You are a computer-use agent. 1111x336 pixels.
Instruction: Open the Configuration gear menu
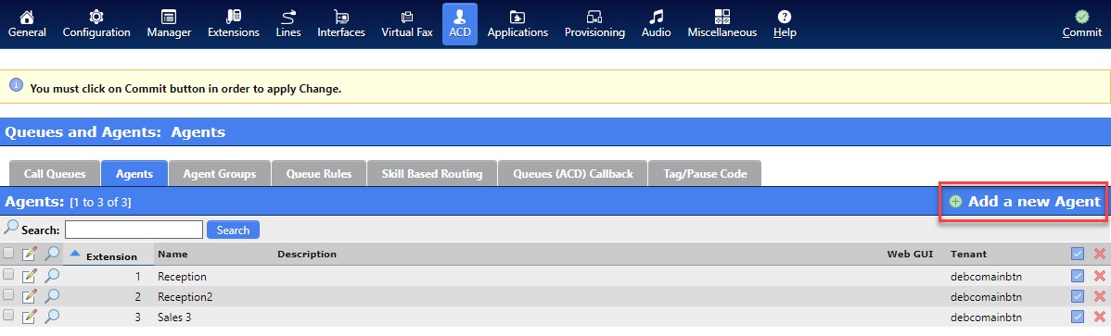click(x=96, y=24)
